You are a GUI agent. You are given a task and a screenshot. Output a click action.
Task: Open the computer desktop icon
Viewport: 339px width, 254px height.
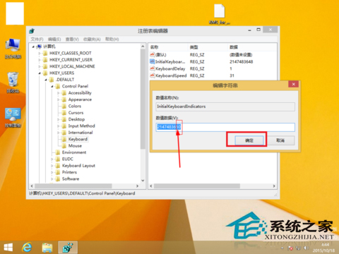pos(13,49)
